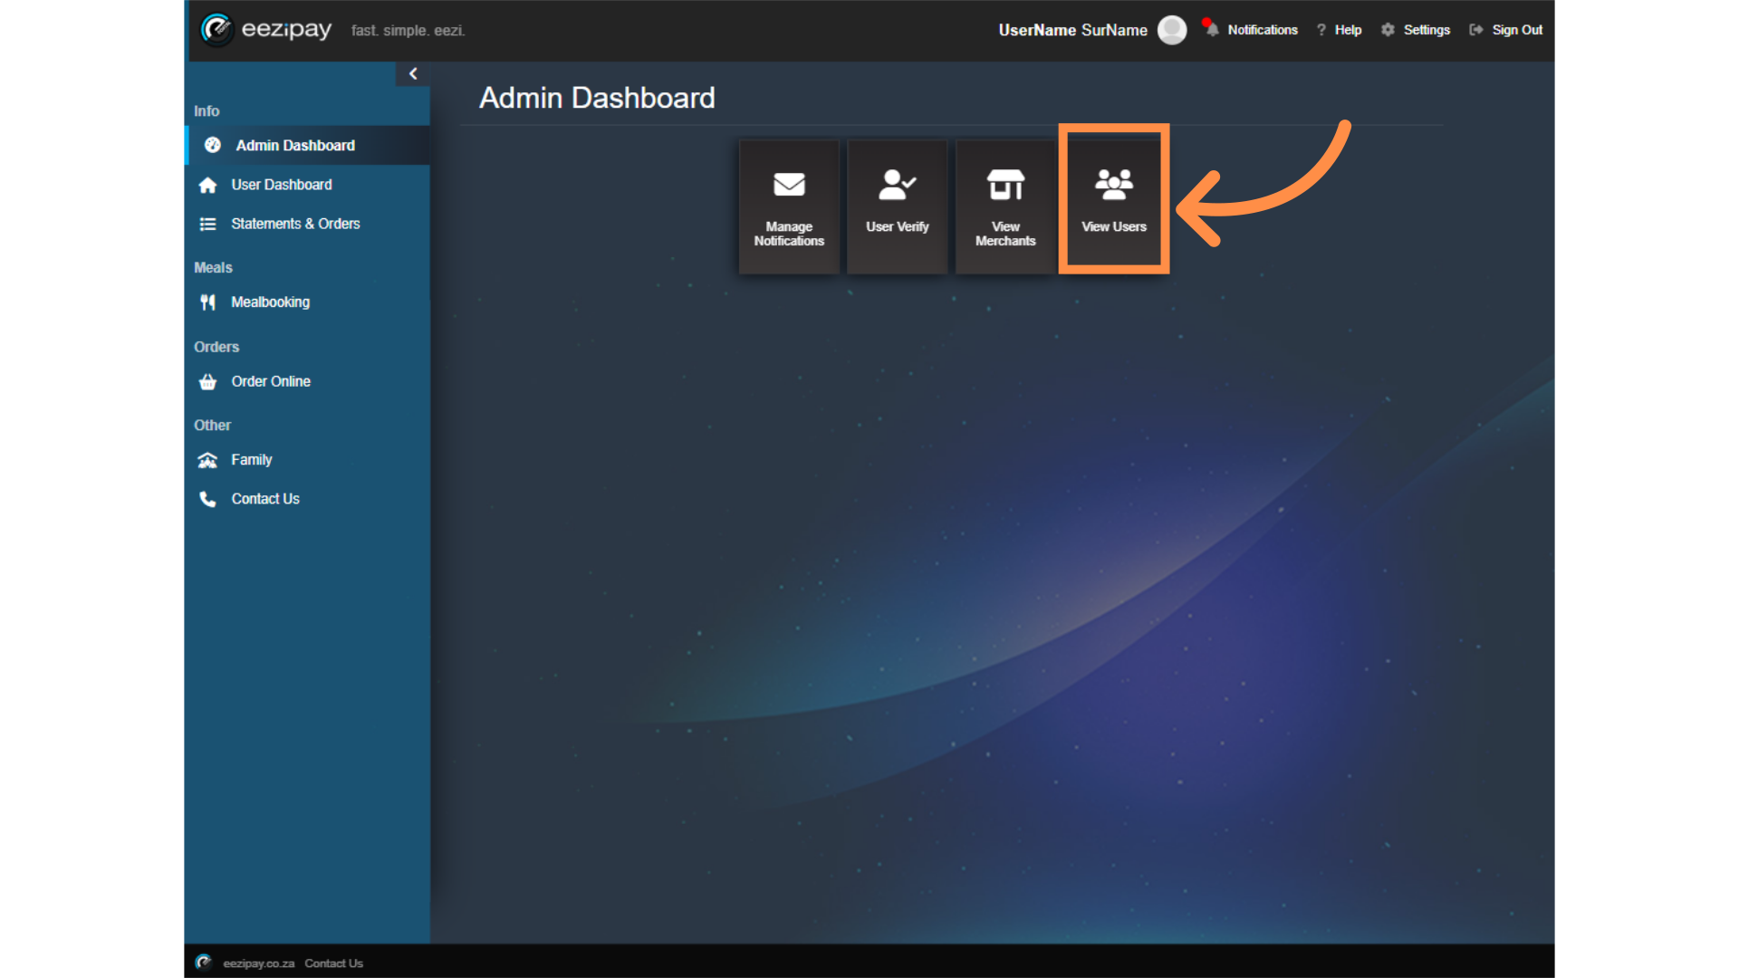
Task: Click the Sign Out arrow icon
Action: [1476, 30]
